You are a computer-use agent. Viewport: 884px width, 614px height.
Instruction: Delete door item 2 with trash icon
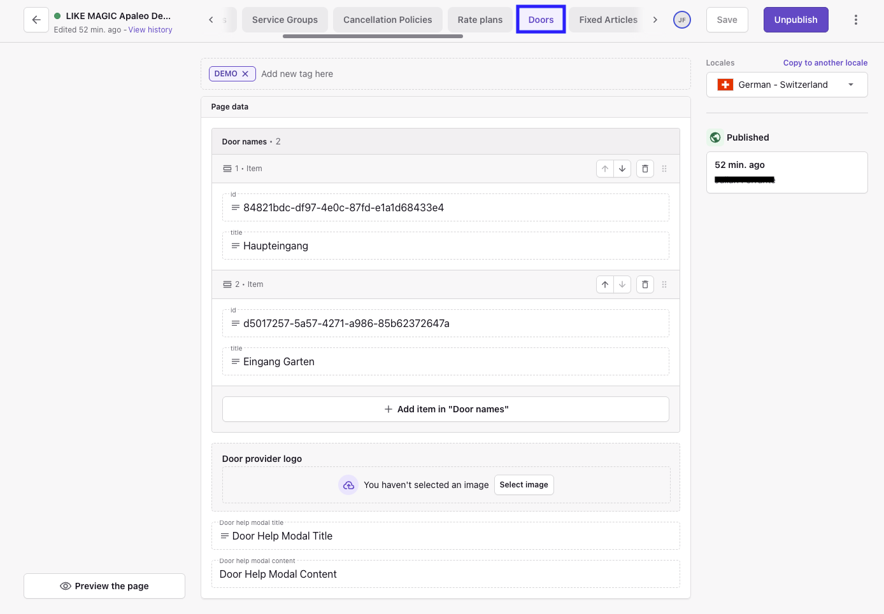tap(645, 284)
